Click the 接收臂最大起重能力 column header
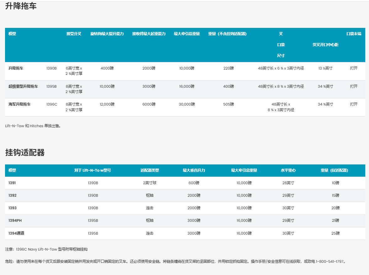The image size is (369, 275). tap(149, 34)
